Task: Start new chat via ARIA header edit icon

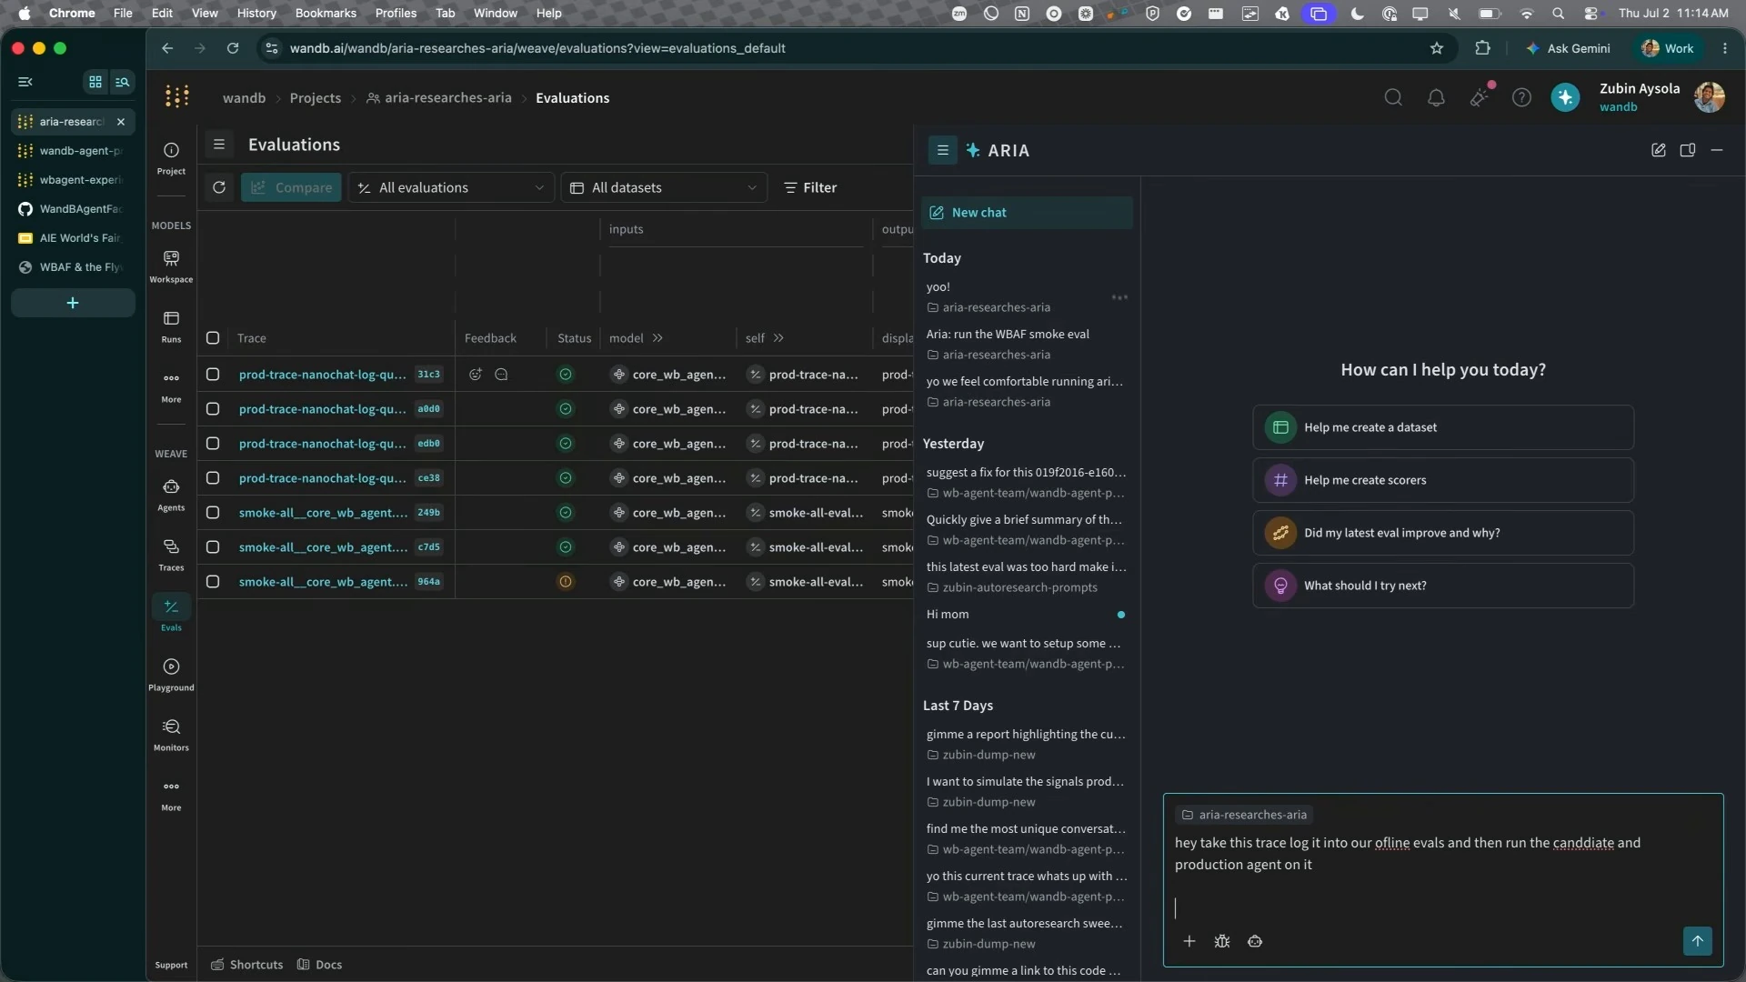Action: coord(1659,150)
